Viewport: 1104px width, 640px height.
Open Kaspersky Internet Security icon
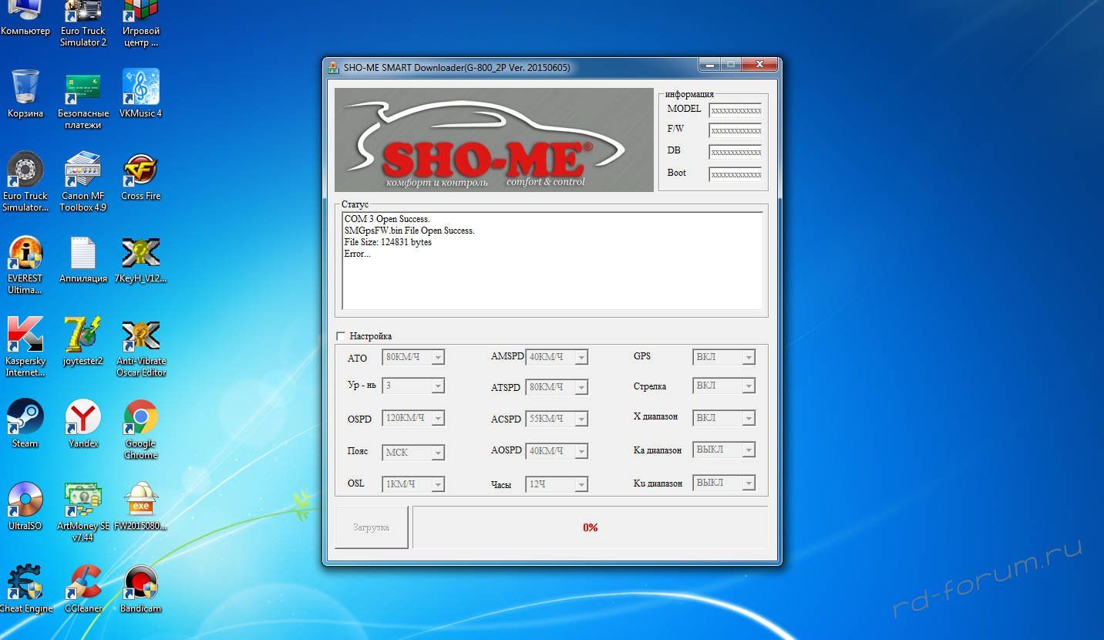(25, 347)
